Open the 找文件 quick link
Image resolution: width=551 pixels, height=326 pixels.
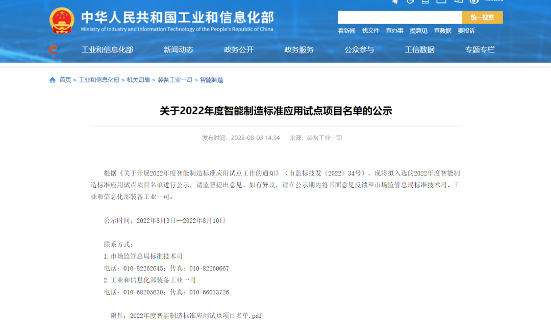[x=371, y=31]
